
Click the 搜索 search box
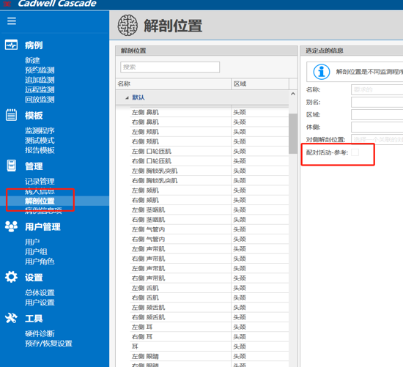(x=170, y=67)
